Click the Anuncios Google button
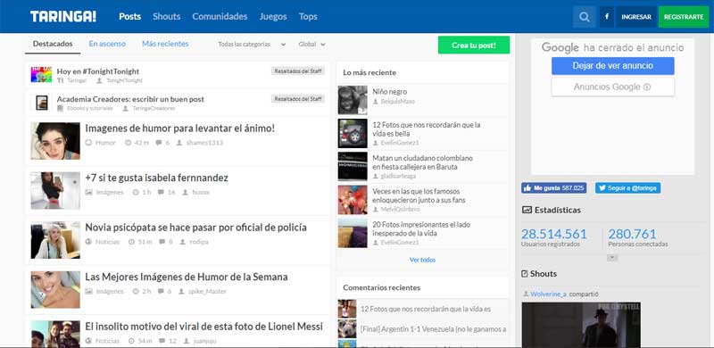The height and width of the screenshot is (348, 714). (x=612, y=87)
